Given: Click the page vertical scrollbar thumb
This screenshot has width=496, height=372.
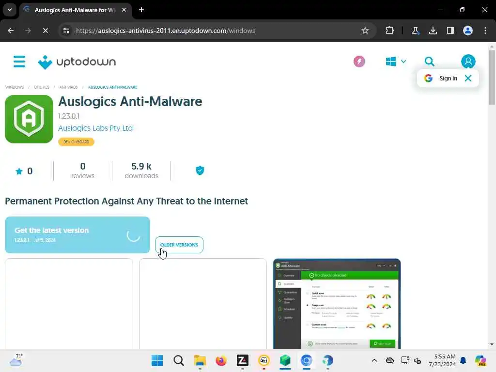Looking at the screenshot, I should coord(492,77).
